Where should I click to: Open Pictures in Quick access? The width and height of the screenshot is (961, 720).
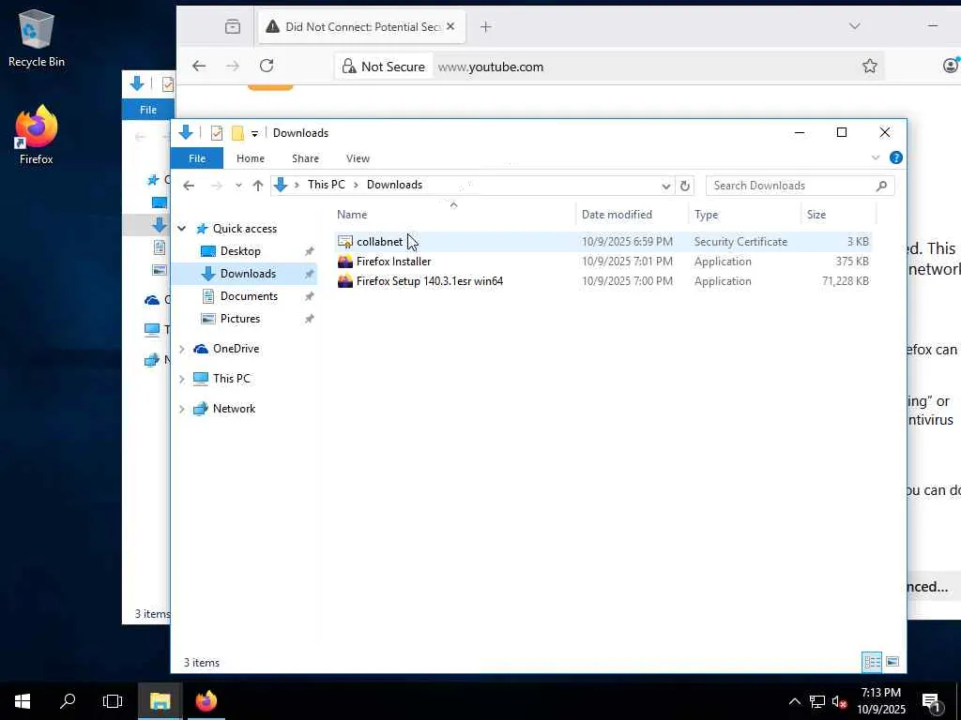pyautogui.click(x=240, y=319)
